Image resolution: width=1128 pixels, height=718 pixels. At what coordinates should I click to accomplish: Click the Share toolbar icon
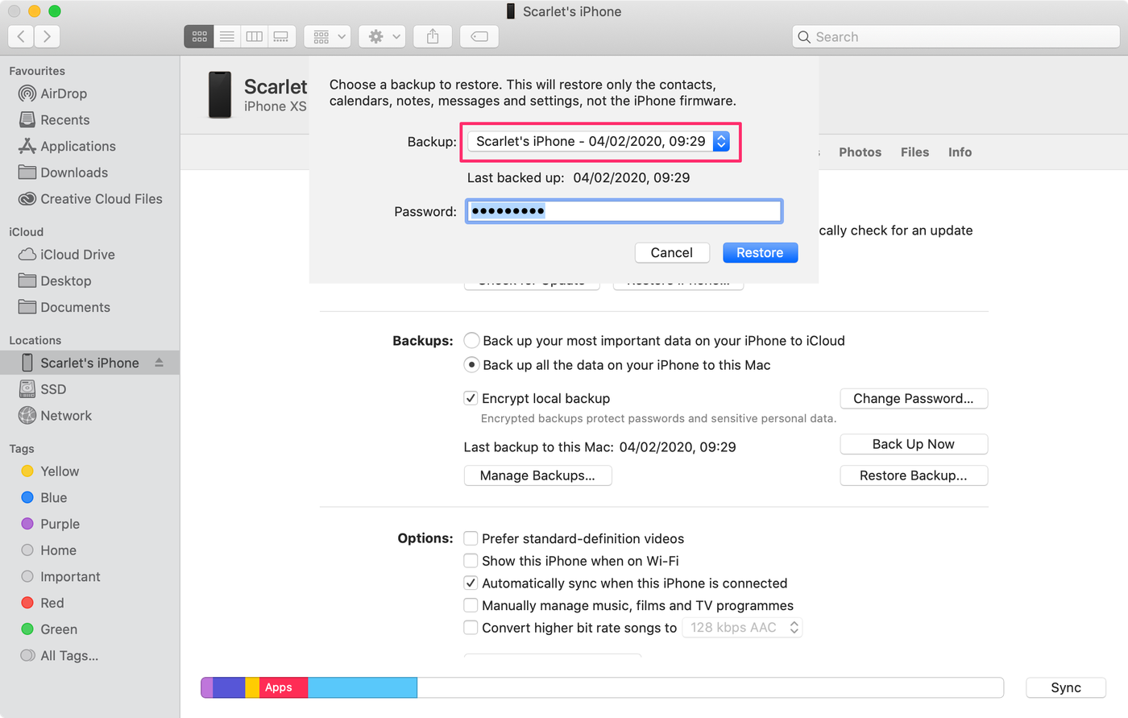pyautogui.click(x=433, y=36)
